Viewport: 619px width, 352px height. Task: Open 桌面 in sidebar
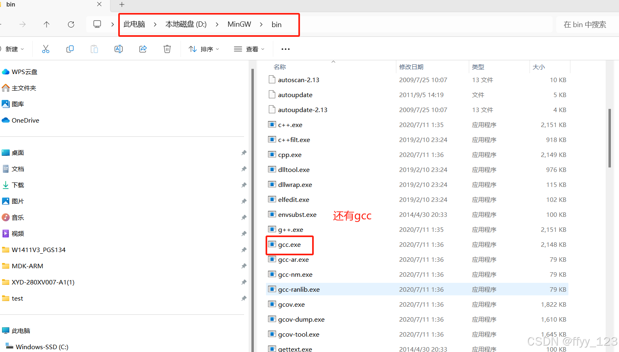point(13,153)
